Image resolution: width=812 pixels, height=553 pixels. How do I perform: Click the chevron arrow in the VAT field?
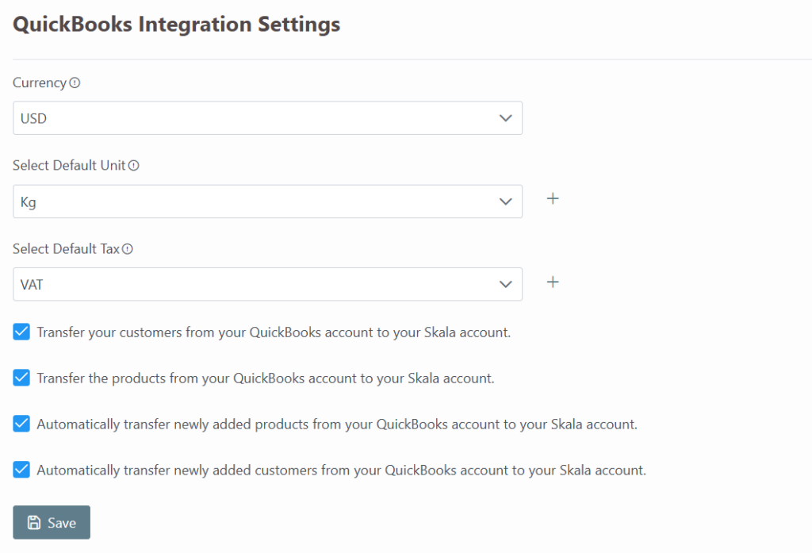point(506,284)
